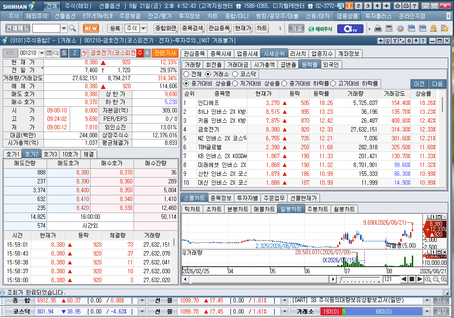The width and height of the screenshot is (454, 318).
Task: Click the chart candle count field 121
Action: tap(391, 279)
